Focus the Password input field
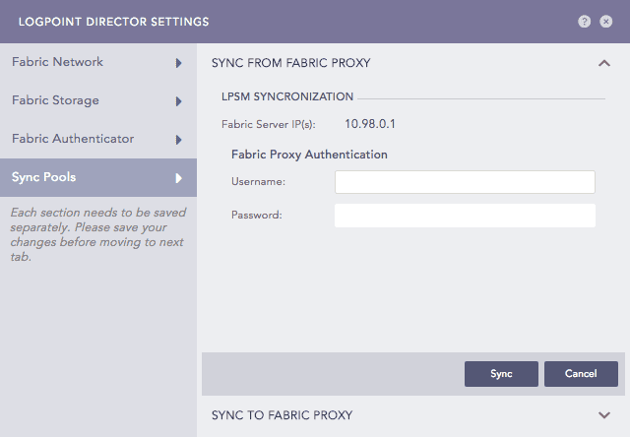Viewport: 630px width, 437px height. 465,216
